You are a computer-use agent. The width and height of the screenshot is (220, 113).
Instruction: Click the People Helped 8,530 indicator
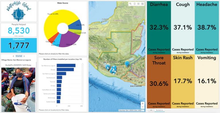tap(19, 30)
